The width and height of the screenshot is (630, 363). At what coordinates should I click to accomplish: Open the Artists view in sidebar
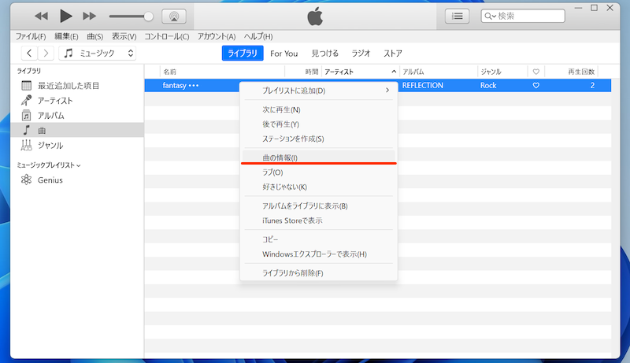[x=55, y=100]
